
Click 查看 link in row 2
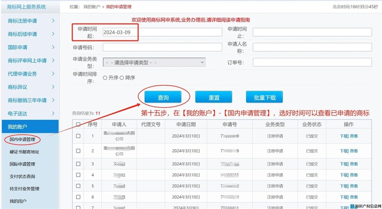[354, 151]
